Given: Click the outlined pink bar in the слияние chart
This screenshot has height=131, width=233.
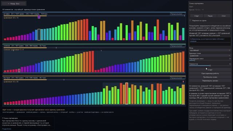Looking at the screenshot, I should point(19,70).
